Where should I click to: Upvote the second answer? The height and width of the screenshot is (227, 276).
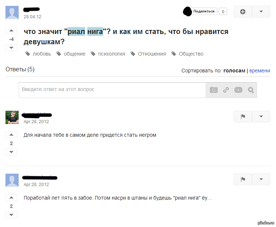click(x=11, y=197)
